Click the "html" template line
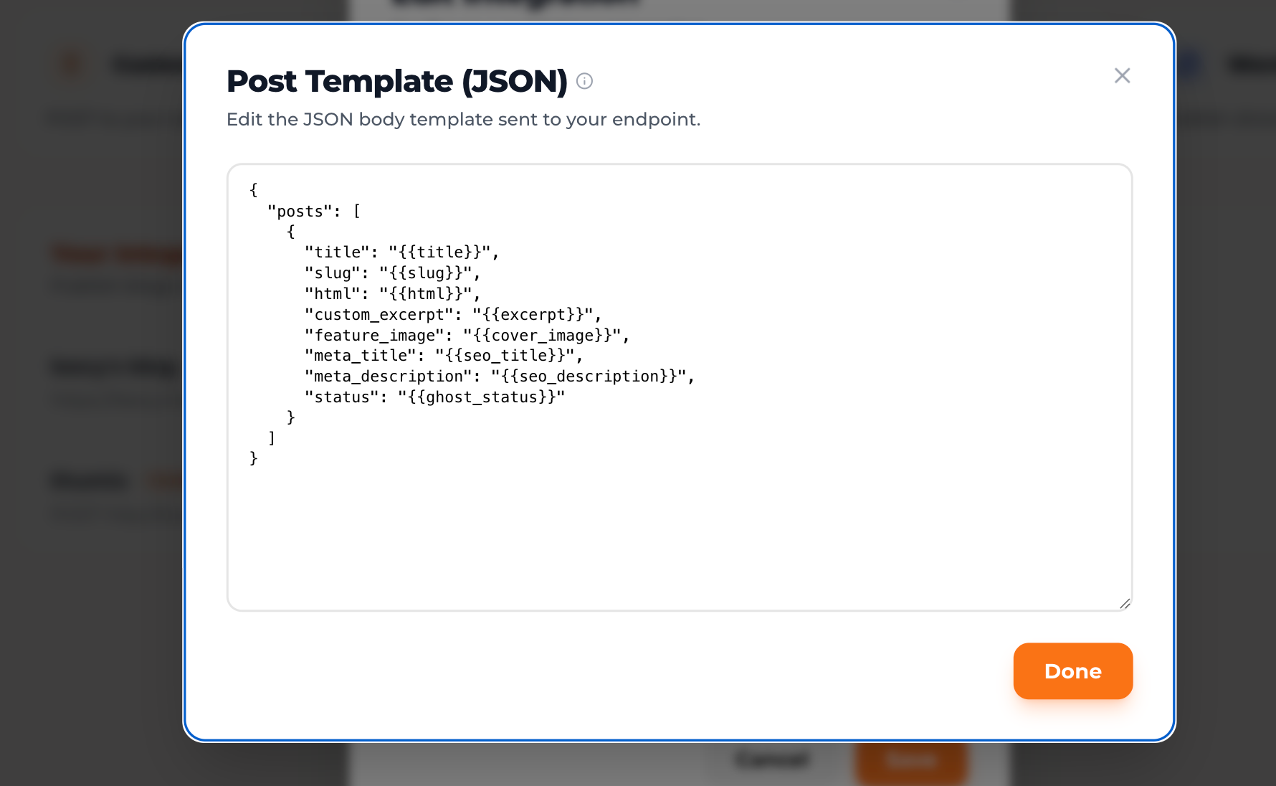The width and height of the screenshot is (1276, 786). click(391, 294)
